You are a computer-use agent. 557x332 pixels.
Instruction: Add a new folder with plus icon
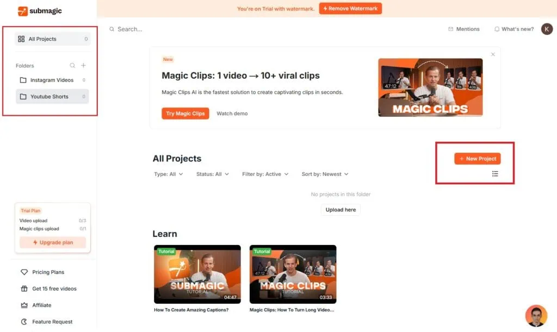tap(83, 65)
